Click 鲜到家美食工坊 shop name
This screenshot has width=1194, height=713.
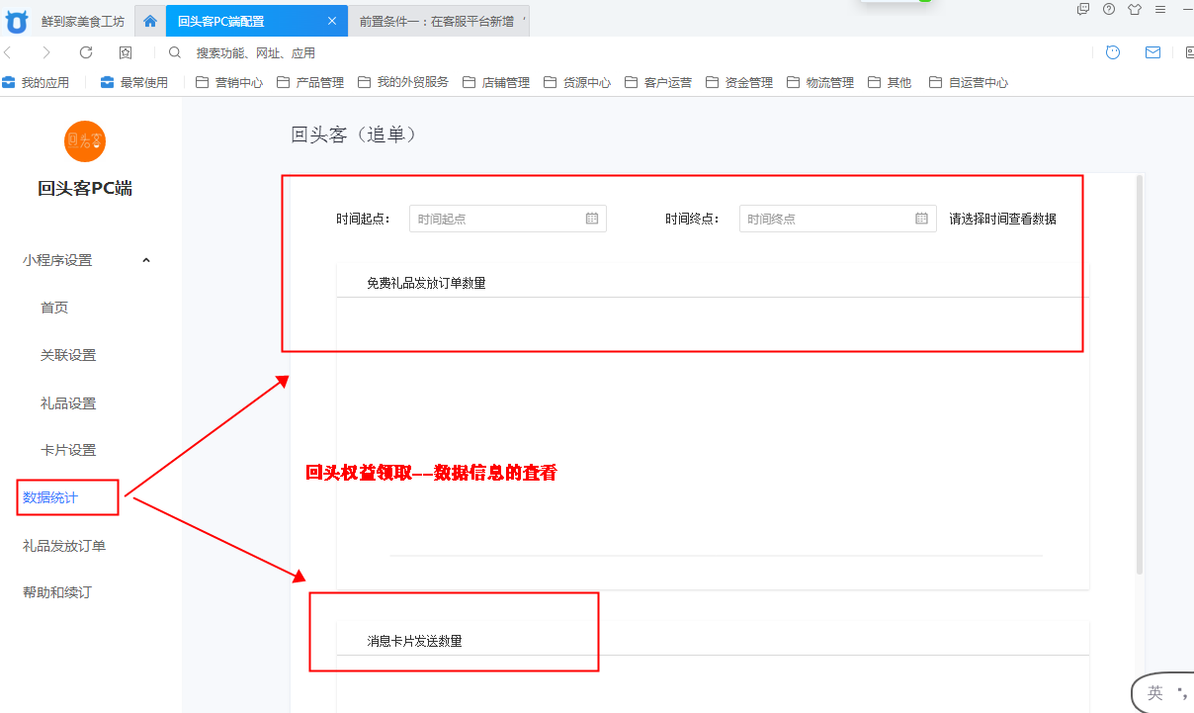[x=83, y=21]
